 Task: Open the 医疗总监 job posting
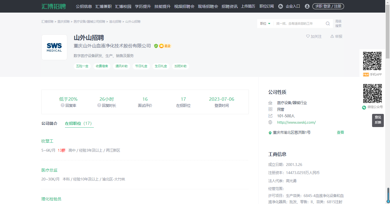point(49,170)
